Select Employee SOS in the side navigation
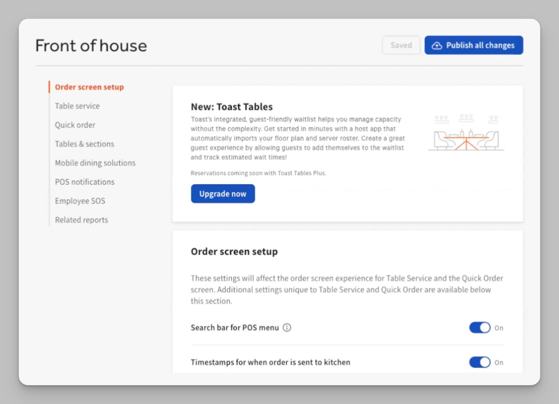559x404 pixels. 80,201
